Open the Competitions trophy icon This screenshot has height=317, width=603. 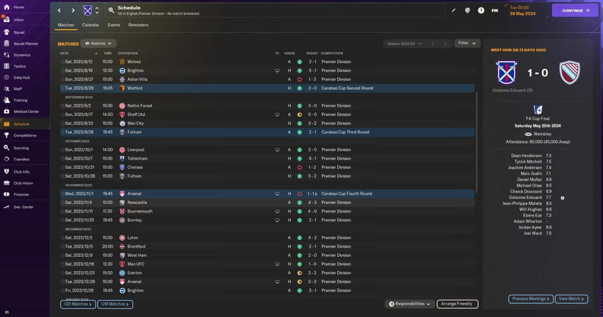(x=7, y=135)
